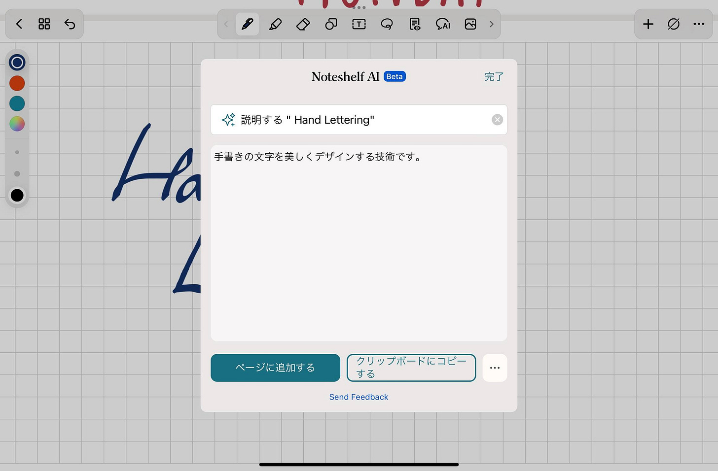The image size is (718, 471).
Task: Select the Shapes tool
Action: click(331, 24)
